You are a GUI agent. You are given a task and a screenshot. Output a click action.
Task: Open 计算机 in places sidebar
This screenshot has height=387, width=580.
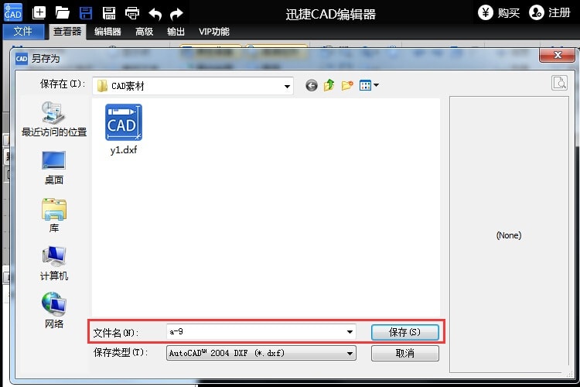click(x=54, y=263)
